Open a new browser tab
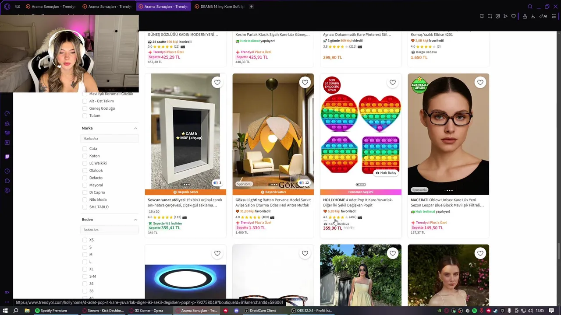 pyautogui.click(x=251, y=7)
